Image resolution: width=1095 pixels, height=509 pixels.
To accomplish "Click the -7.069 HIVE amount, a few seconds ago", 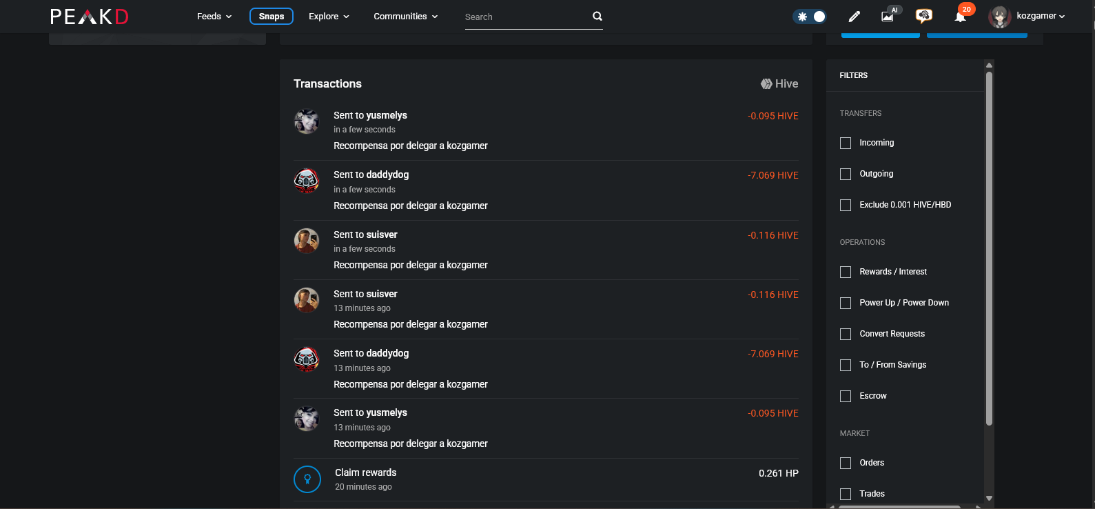I will pyautogui.click(x=773, y=175).
